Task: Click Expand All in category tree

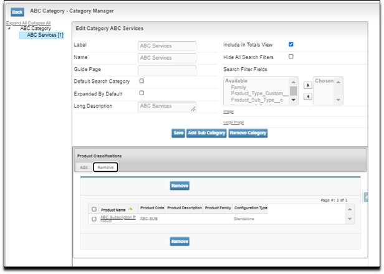Action: pos(19,23)
